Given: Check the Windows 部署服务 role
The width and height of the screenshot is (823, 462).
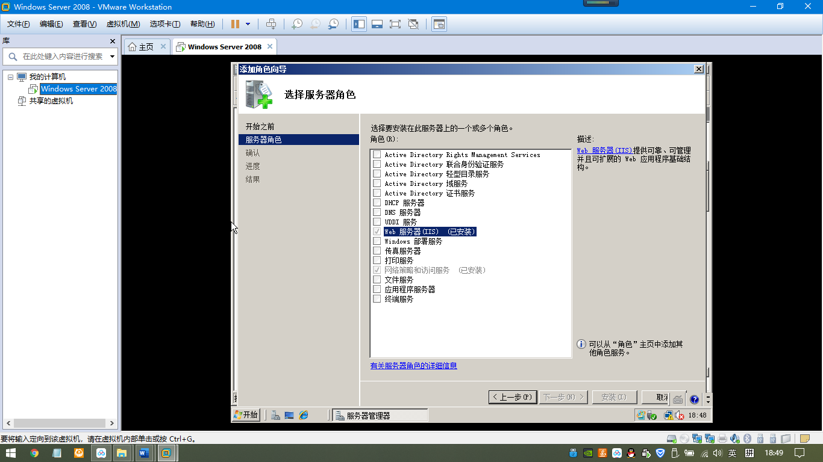Looking at the screenshot, I should (377, 241).
